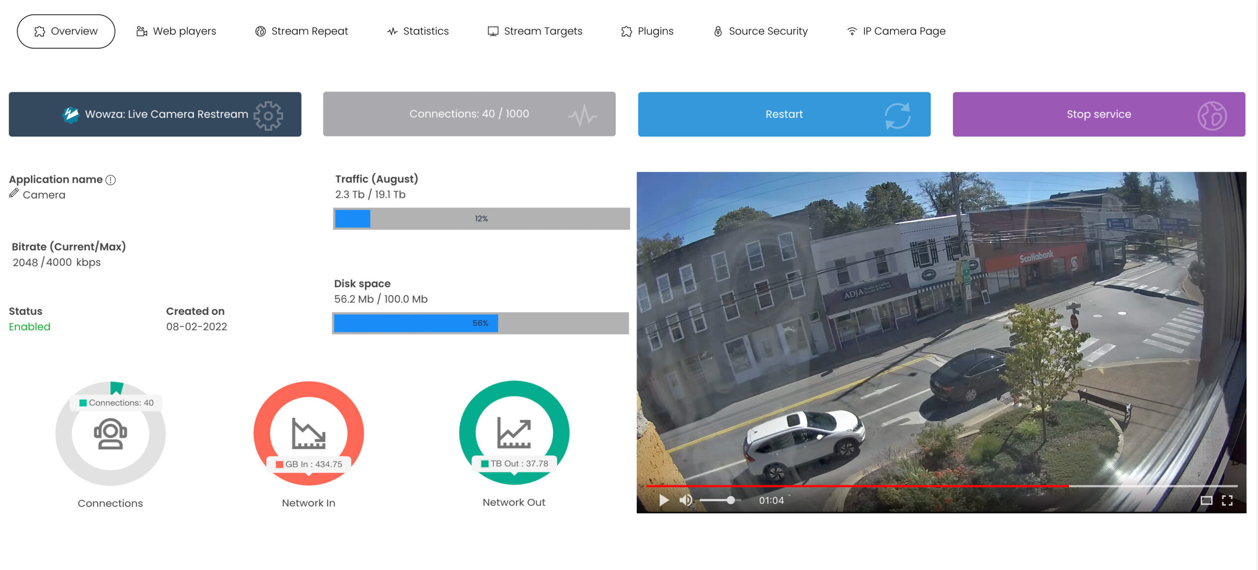Screen dimensions: 1258x570
Task: Click the pencil icon beside Camera name
Action: (14, 193)
